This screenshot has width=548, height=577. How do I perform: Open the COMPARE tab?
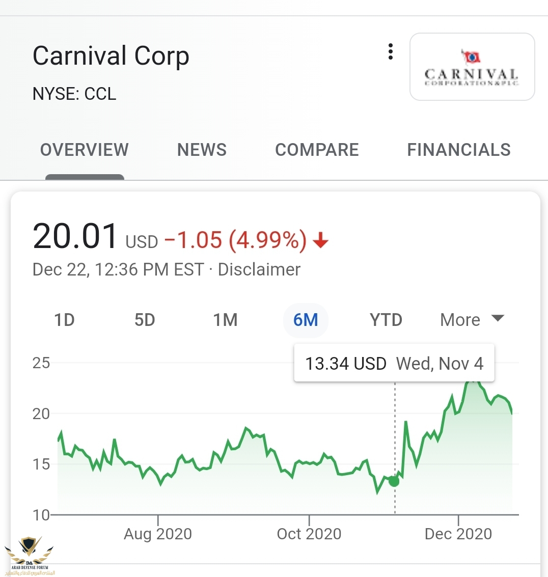coord(317,150)
